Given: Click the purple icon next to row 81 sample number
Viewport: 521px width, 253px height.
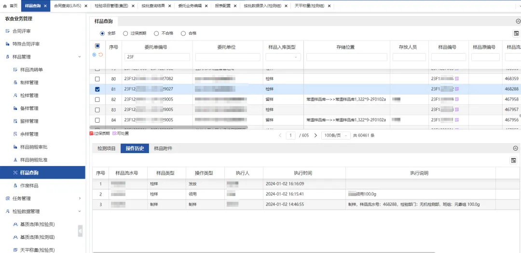Looking at the screenshot, I should pyautogui.click(x=456, y=89).
